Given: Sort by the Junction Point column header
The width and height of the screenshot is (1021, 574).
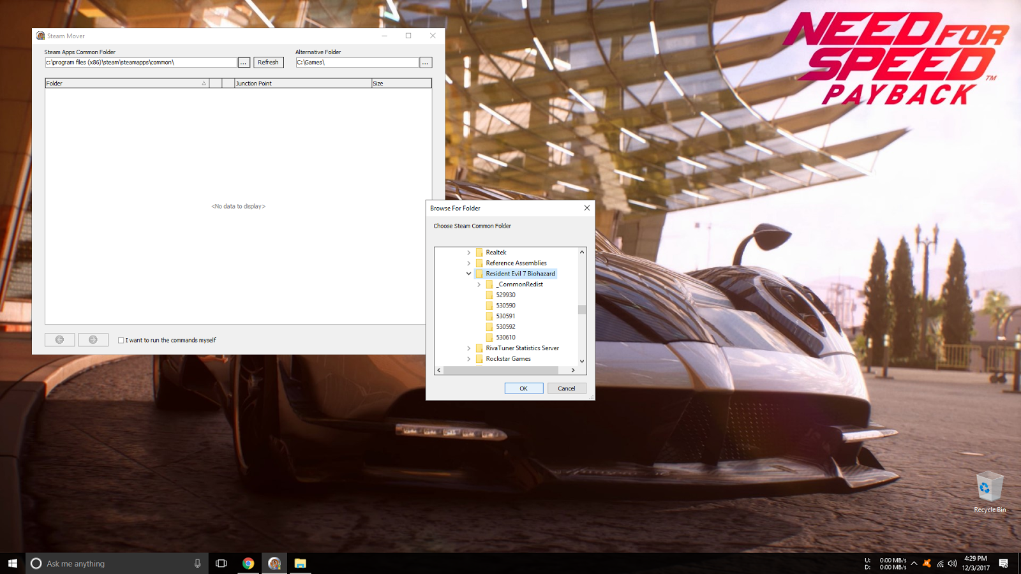Looking at the screenshot, I should (x=302, y=83).
